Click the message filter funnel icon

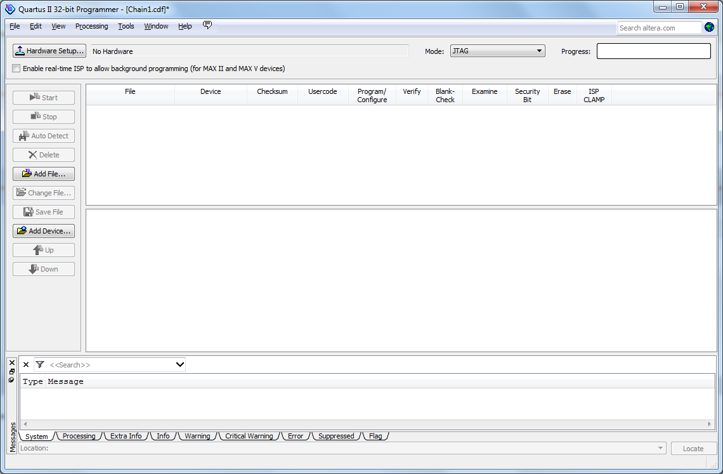[x=40, y=365]
